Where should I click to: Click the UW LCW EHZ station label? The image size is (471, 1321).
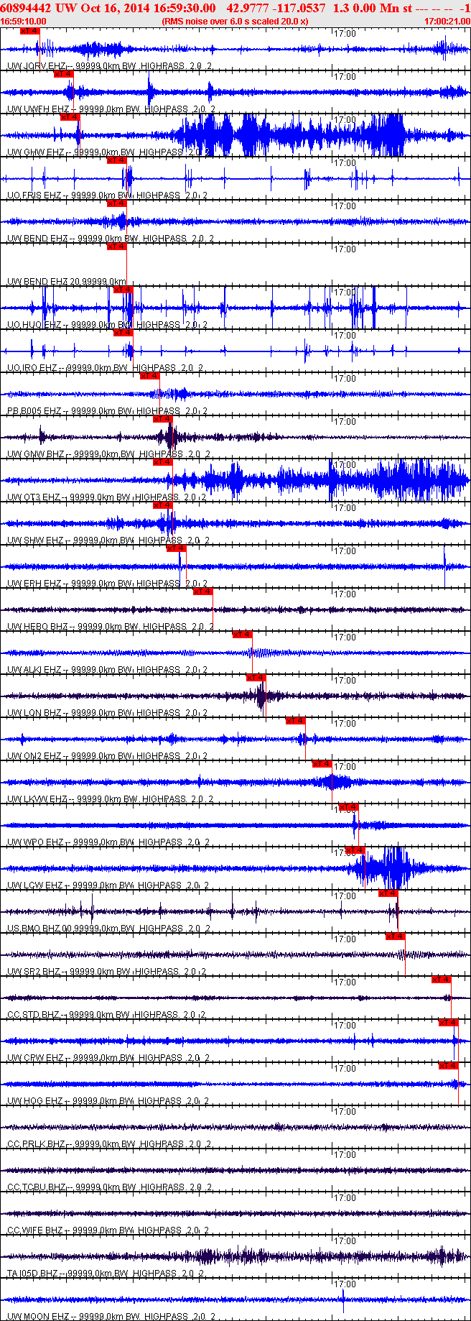pos(108,885)
